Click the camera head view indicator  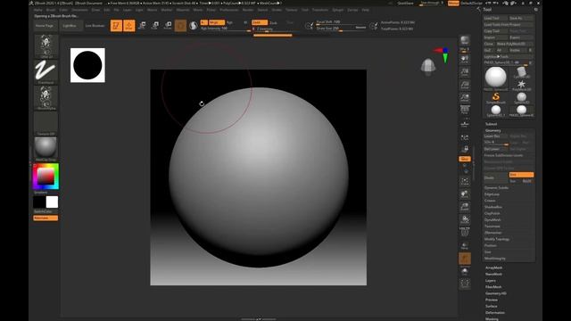(428, 67)
